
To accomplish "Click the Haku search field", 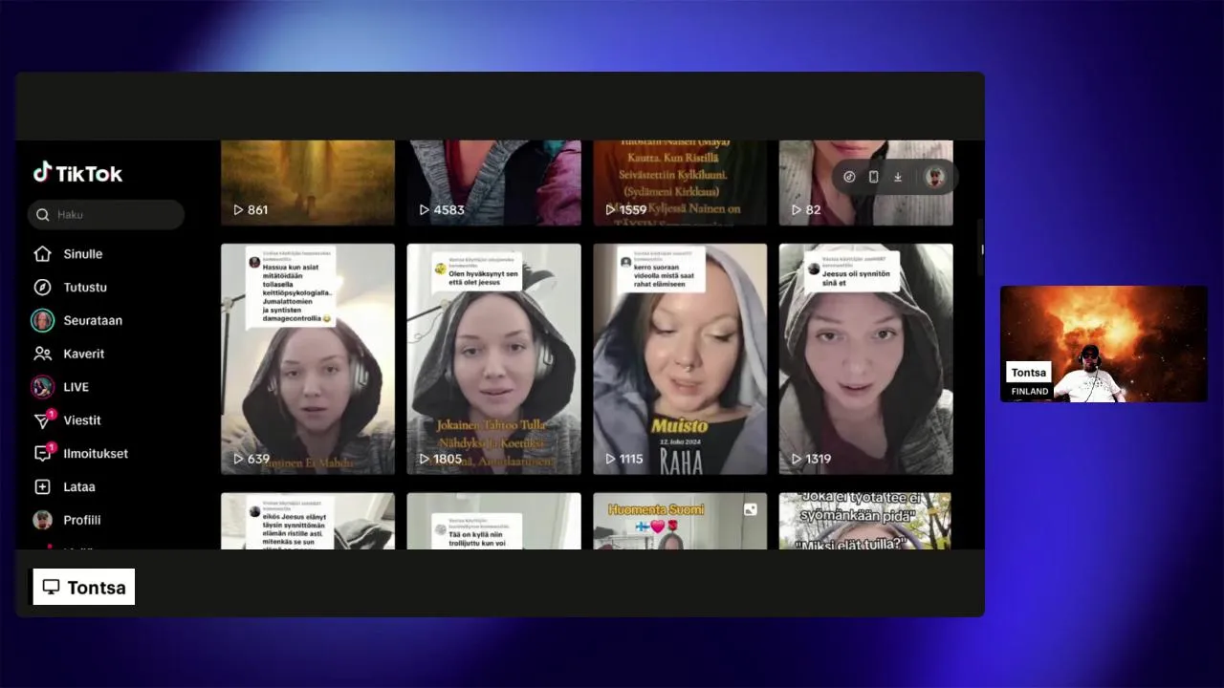I will click(x=106, y=215).
